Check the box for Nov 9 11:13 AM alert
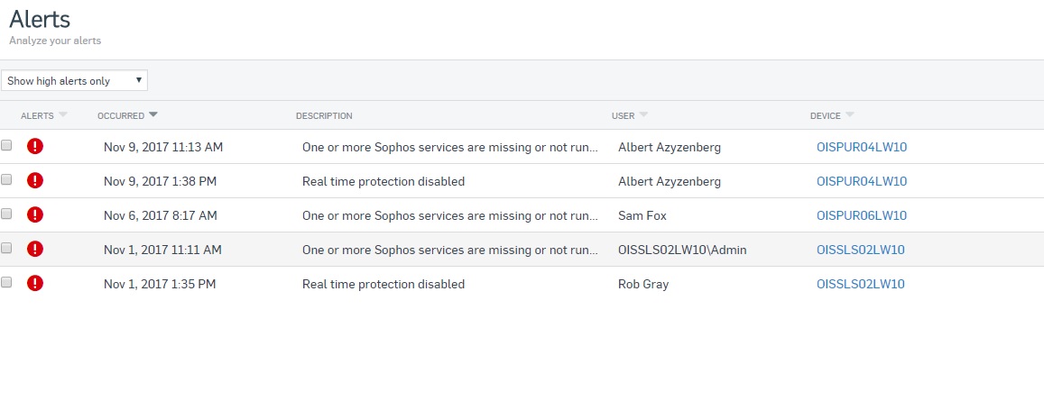This screenshot has width=1044, height=419. [x=6, y=145]
